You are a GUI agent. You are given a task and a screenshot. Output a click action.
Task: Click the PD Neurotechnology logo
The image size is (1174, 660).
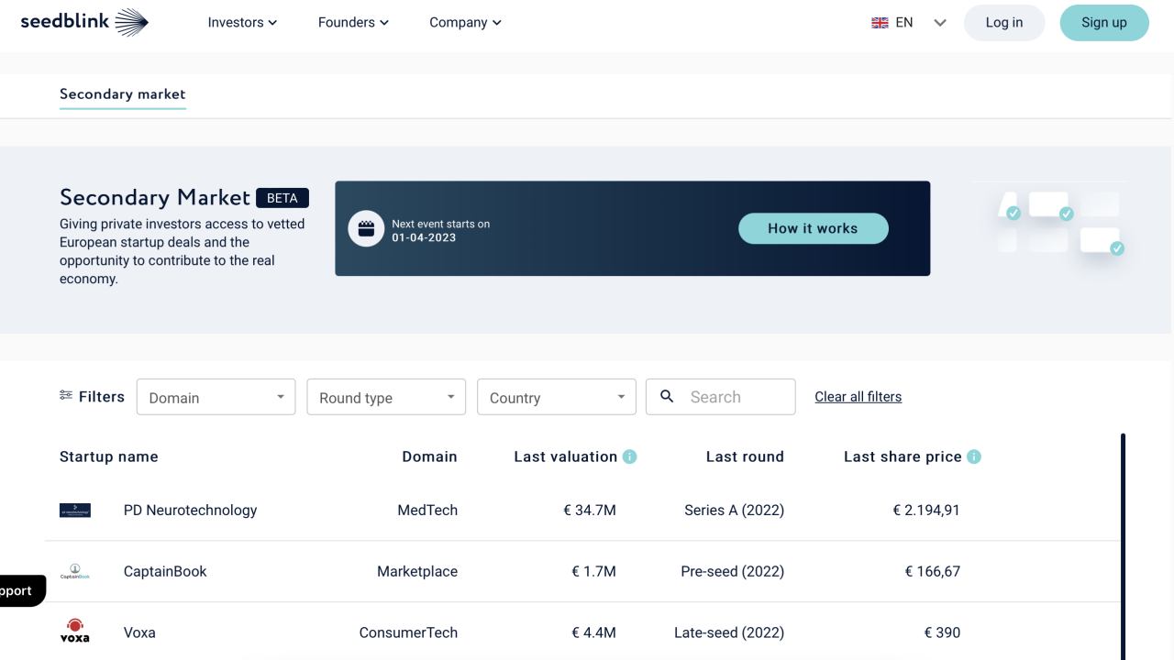click(74, 510)
